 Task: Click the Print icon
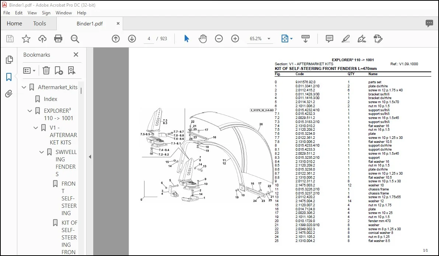click(58, 39)
